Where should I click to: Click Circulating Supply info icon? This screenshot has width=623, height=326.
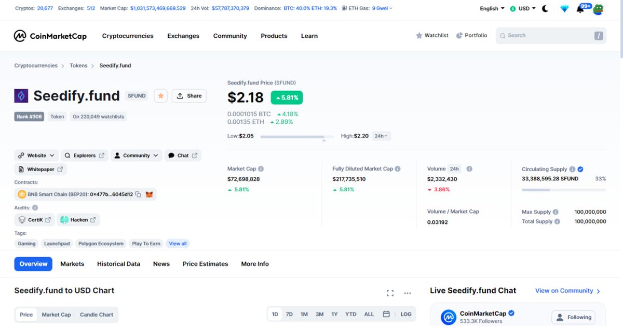572,169
